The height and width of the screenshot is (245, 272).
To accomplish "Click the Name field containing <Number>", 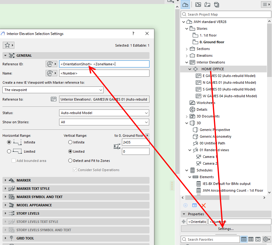I will [x=104, y=73].
